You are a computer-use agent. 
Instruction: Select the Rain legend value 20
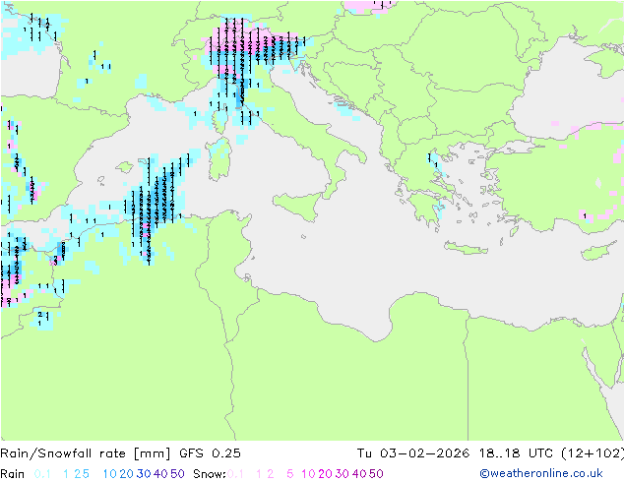click(x=127, y=474)
